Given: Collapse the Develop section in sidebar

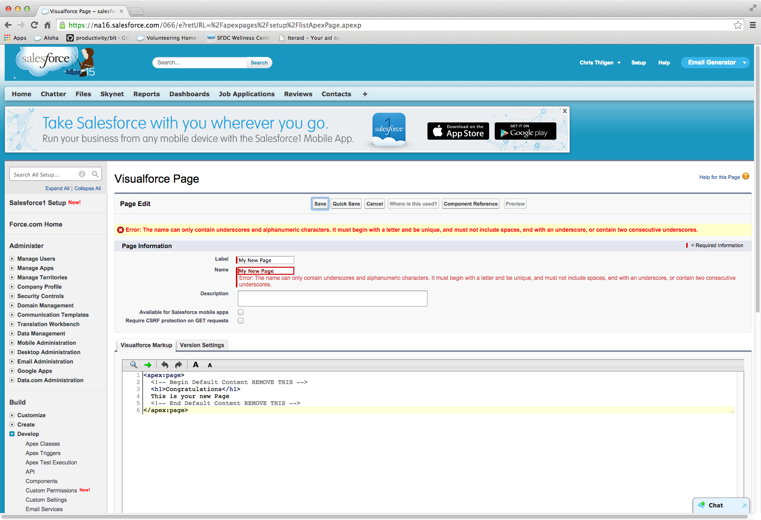Looking at the screenshot, I should pos(12,434).
